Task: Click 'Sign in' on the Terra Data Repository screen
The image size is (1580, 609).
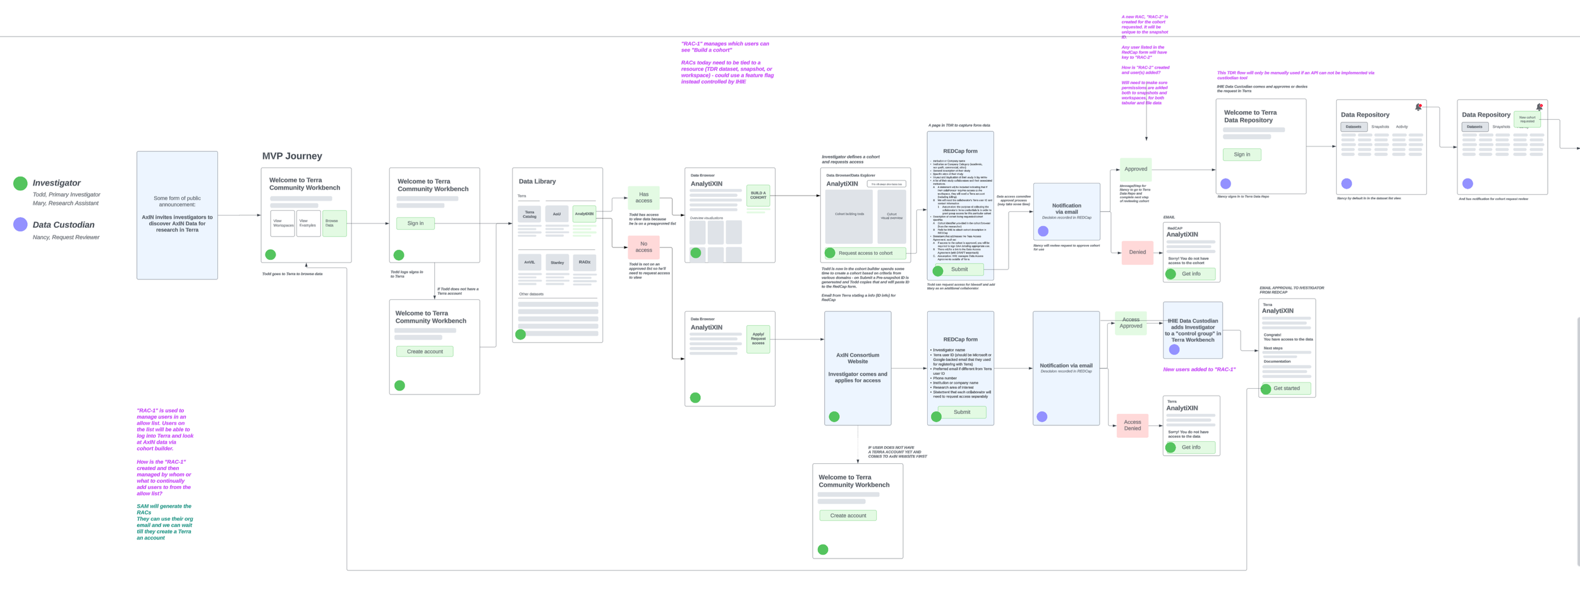Action: coord(1242,155)
